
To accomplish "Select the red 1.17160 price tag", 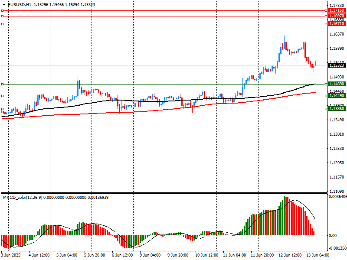I will pyautogui.click(x=336, y=10).
